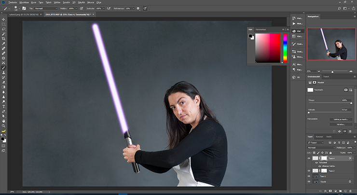Toggle lock all pixels padlock in Layers panel
The height and width of the screenshot is (195, 357).
point(330,153)
